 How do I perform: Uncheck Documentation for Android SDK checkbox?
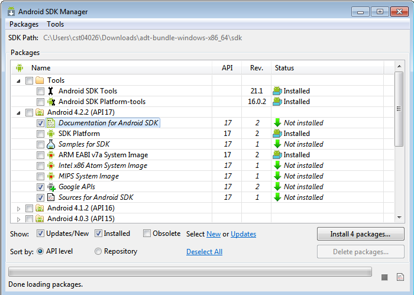[40, 123]
